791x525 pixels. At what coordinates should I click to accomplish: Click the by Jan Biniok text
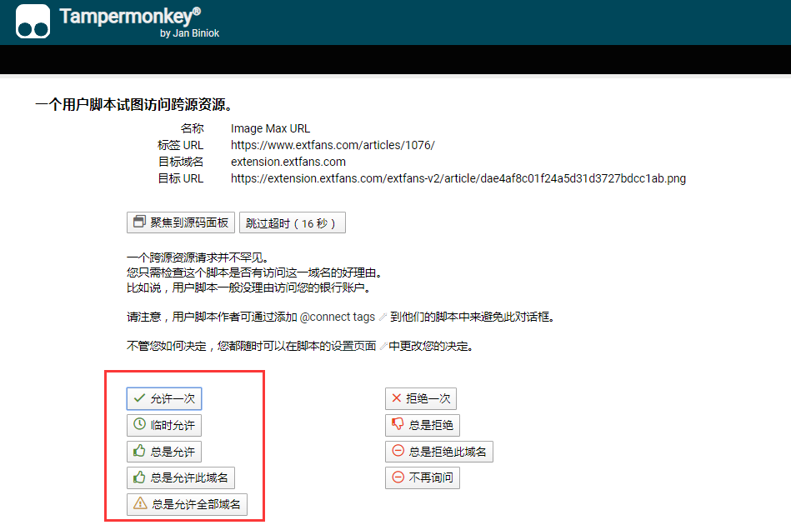189,33
